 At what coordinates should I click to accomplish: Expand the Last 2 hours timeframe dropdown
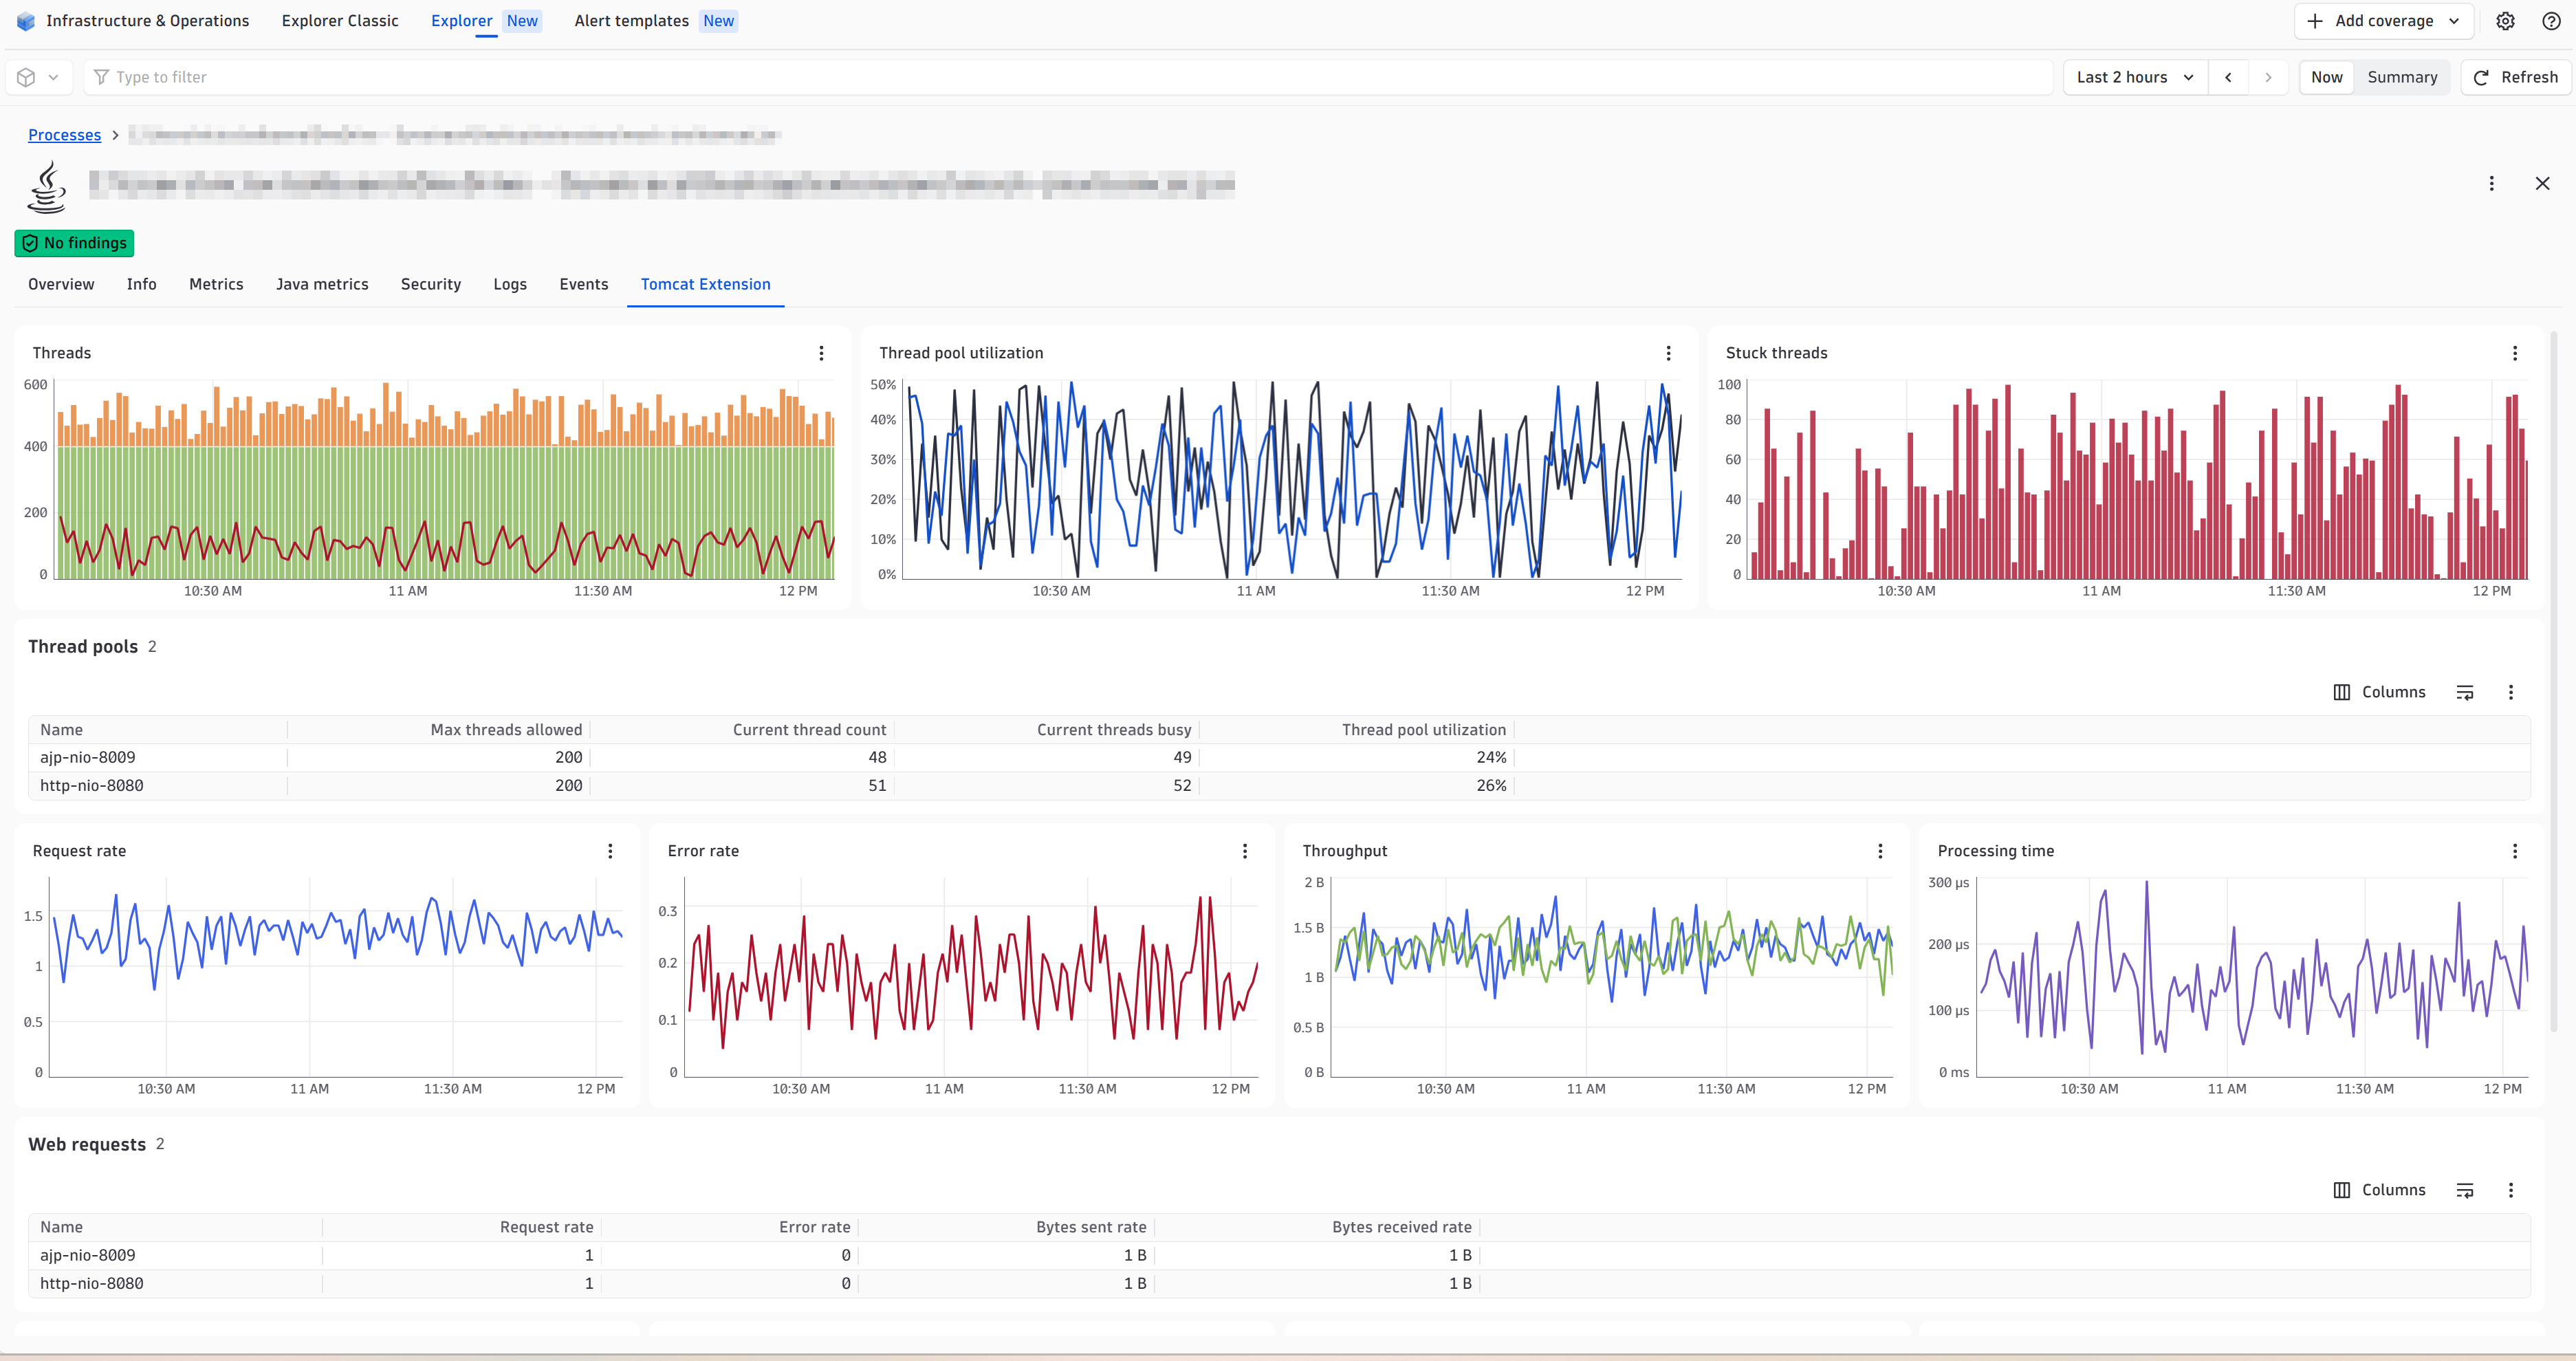click(2135, 77)
